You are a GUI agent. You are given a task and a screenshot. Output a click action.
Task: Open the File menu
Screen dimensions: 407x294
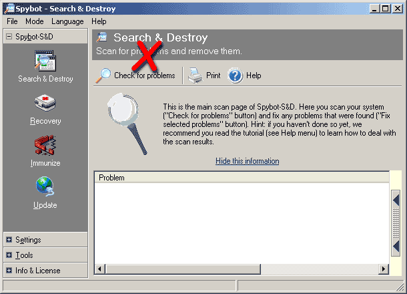[12, 21]
